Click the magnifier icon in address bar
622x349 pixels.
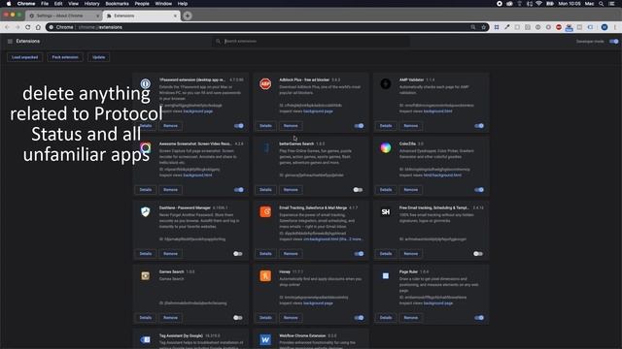(473, 27)
